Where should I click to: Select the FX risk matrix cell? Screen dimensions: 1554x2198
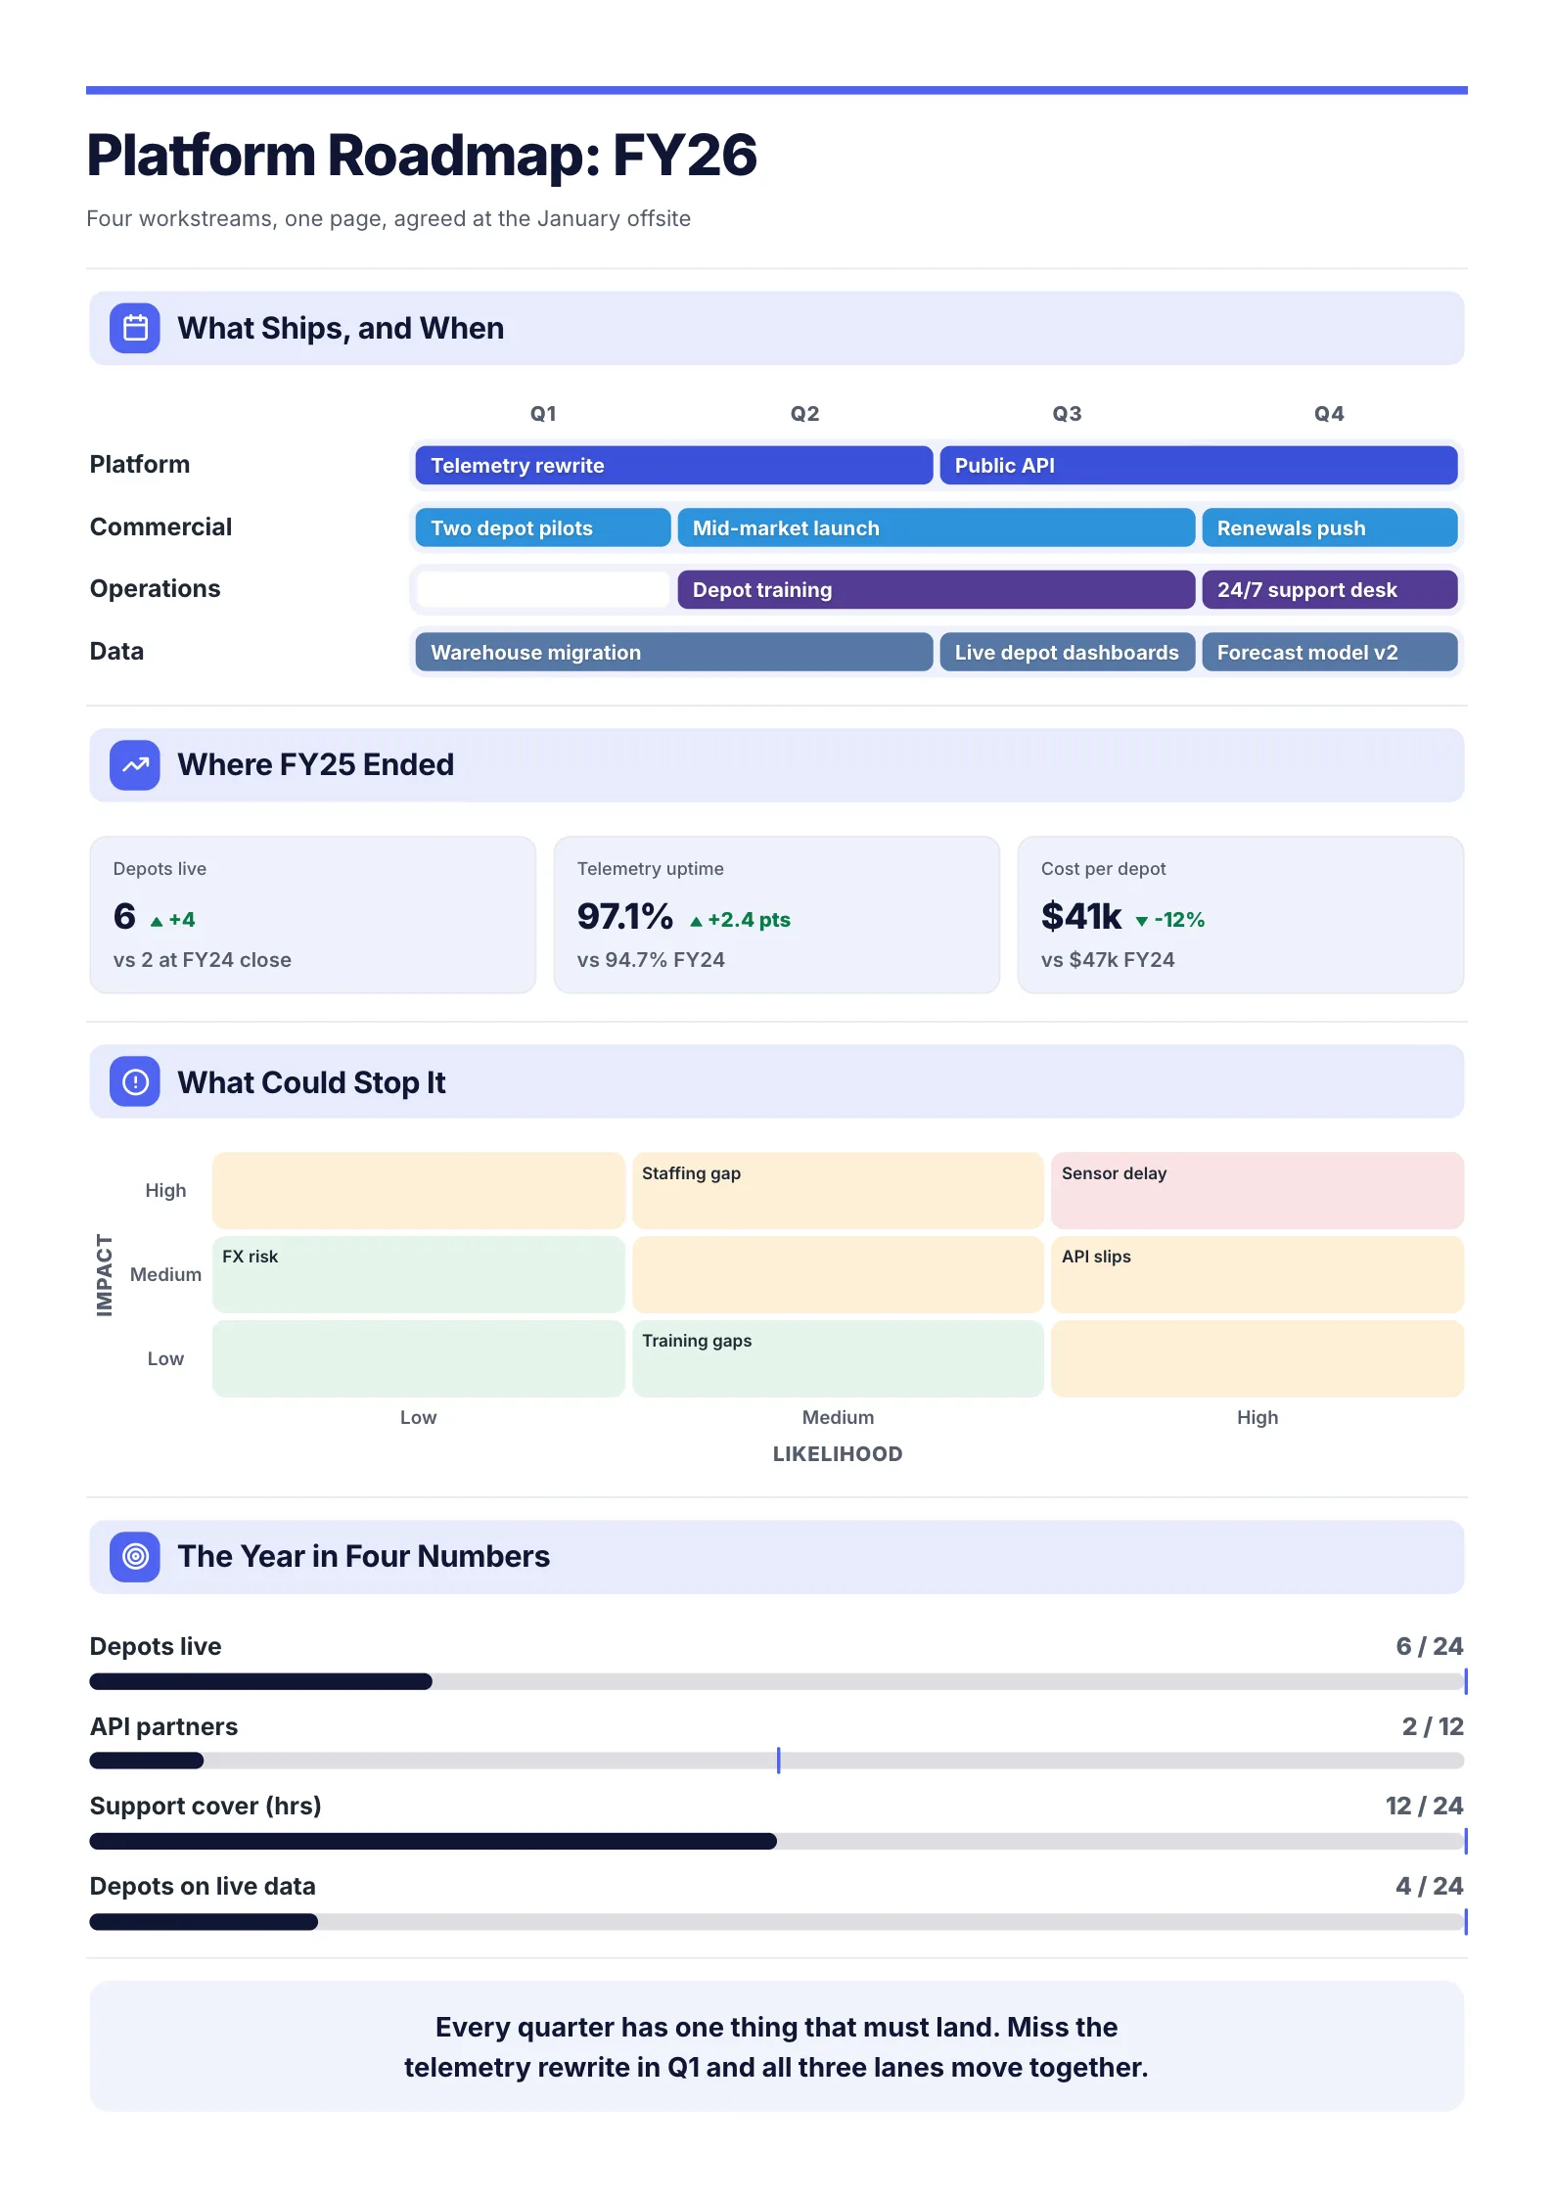(418, 1274)
